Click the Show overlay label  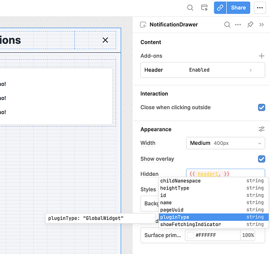click(157, 159)
